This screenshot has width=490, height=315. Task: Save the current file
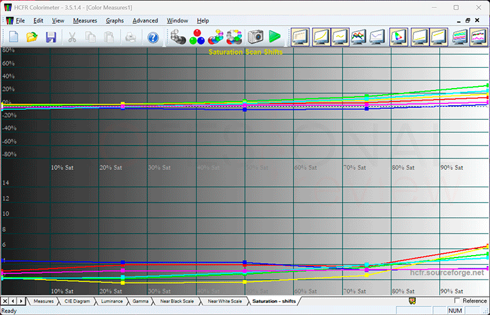pos(51,37)
